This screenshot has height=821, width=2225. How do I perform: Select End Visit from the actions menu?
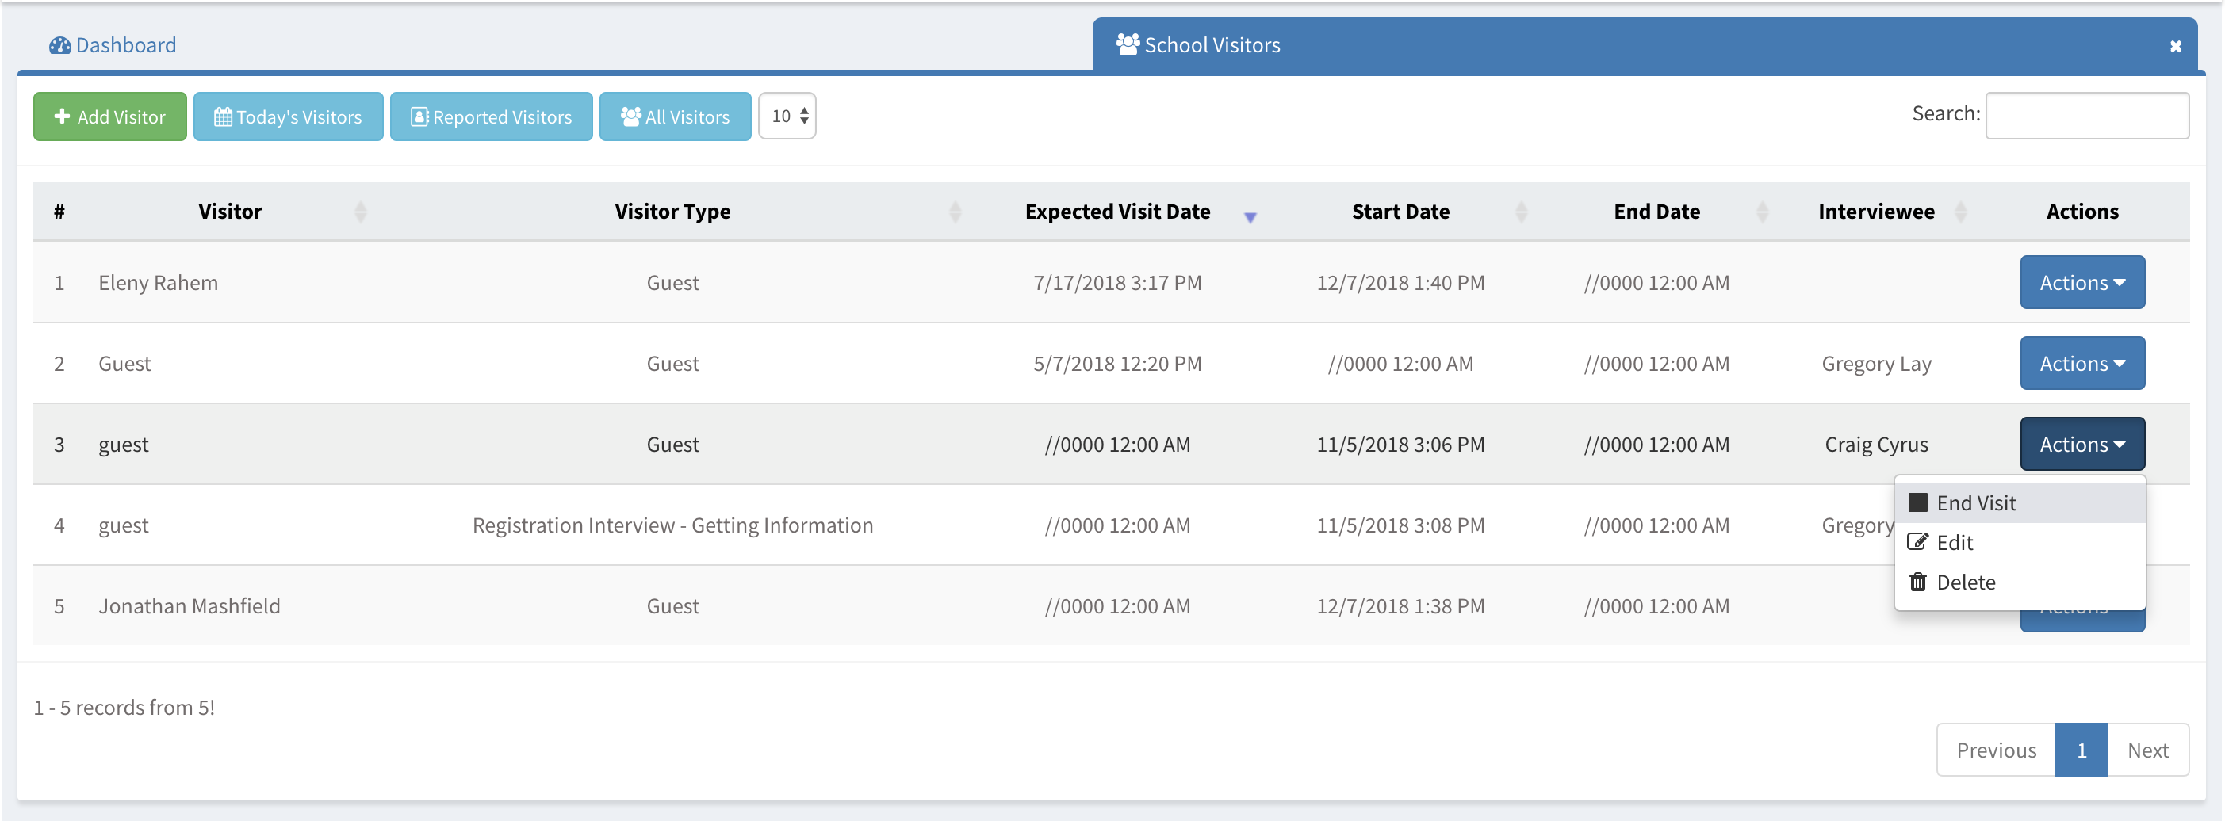(1975, 502)
